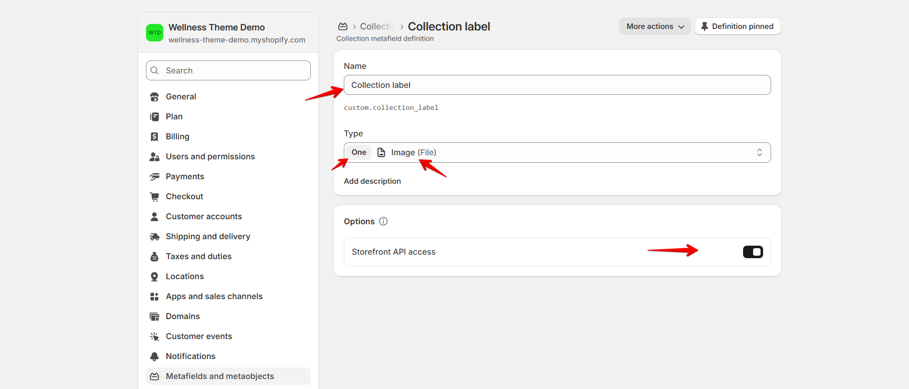Screen dimensions: 909x389
Task: Toggle the Storefront API access switch
Action: click(x=753, y=252)
